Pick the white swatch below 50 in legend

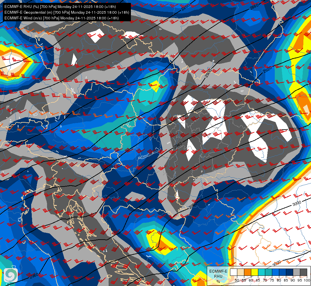tap(233, 272)
